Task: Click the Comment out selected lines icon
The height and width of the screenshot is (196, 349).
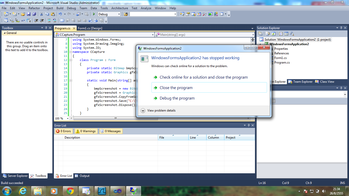Action: (49, 20)
